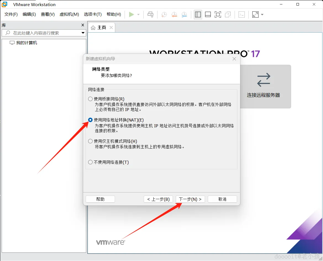This screenshot has height=261, width=323.
Task: Open the 帮助(H) menu
Action: point(114,14)
